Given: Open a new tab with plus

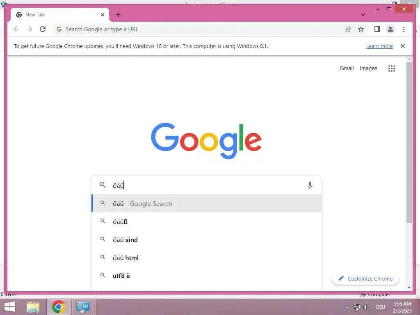Looking at the screenshot, I should coord(118,15).
